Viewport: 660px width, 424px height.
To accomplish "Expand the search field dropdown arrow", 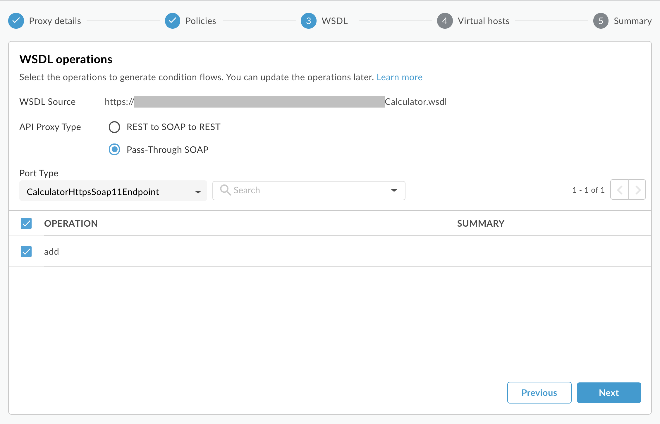I will pos(394,190).
